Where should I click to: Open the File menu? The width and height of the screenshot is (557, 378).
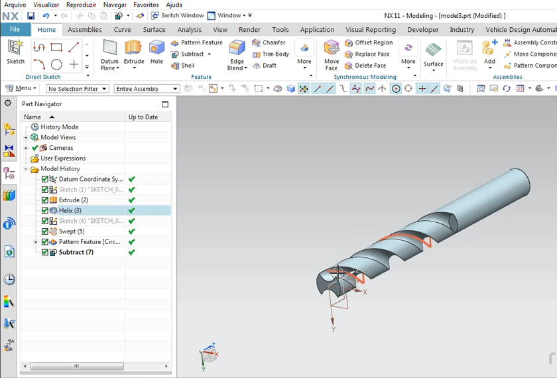(15, 30)
